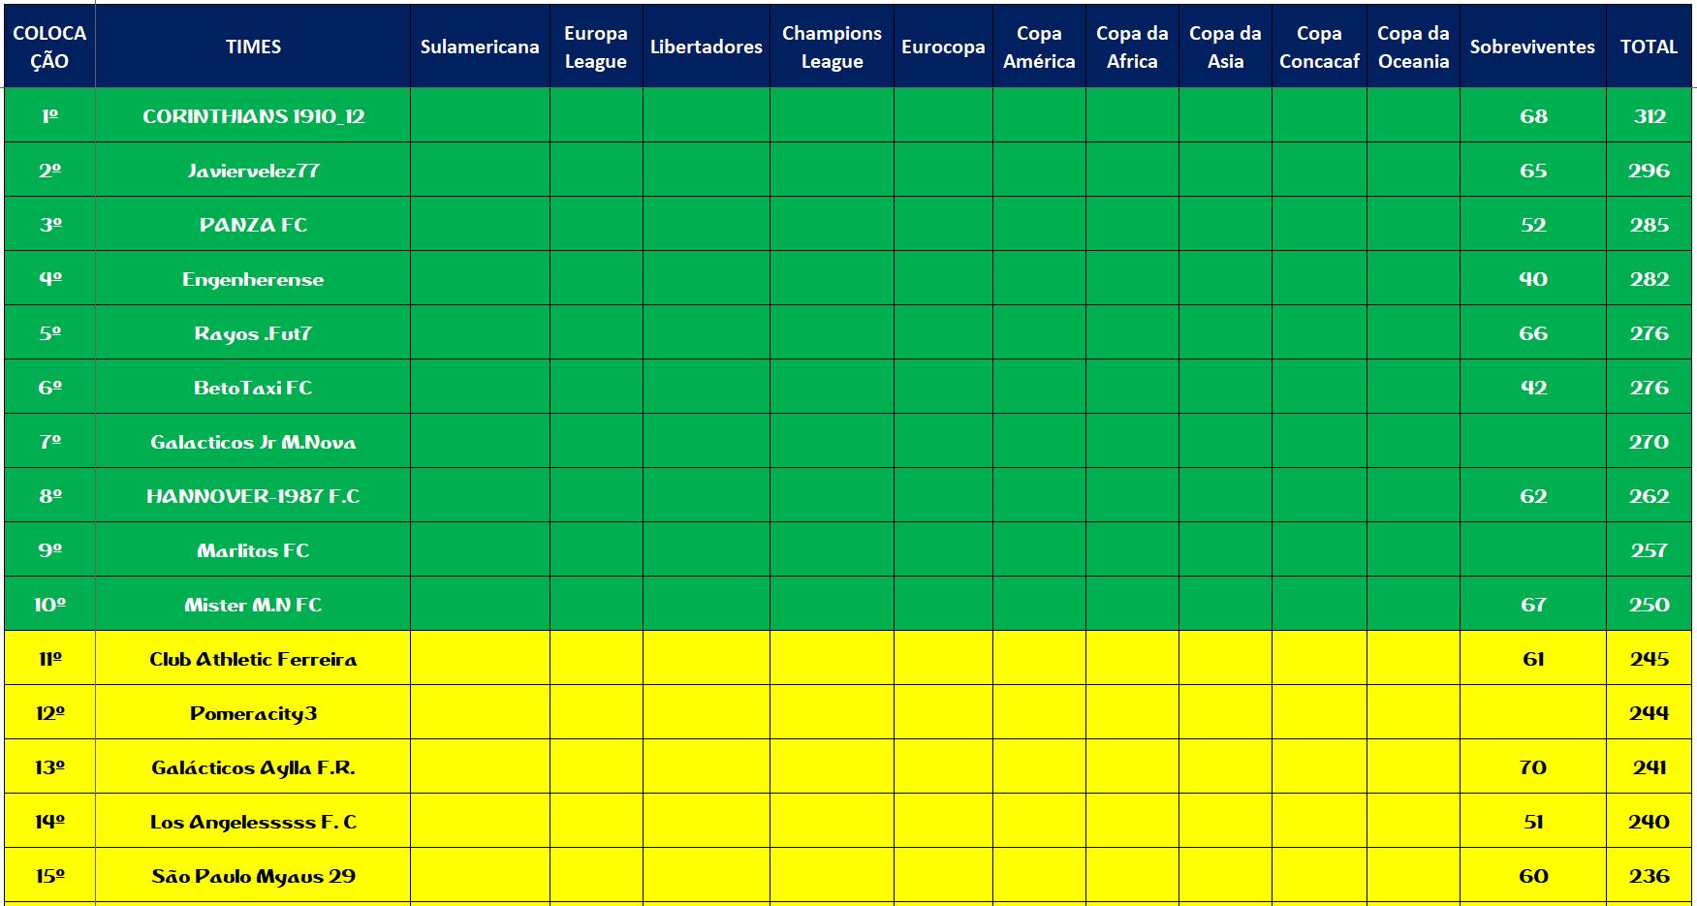The width and height of the screenshot is (1697, 906).
Task: Select the Engenherense team cell
Action: (253, 279)
